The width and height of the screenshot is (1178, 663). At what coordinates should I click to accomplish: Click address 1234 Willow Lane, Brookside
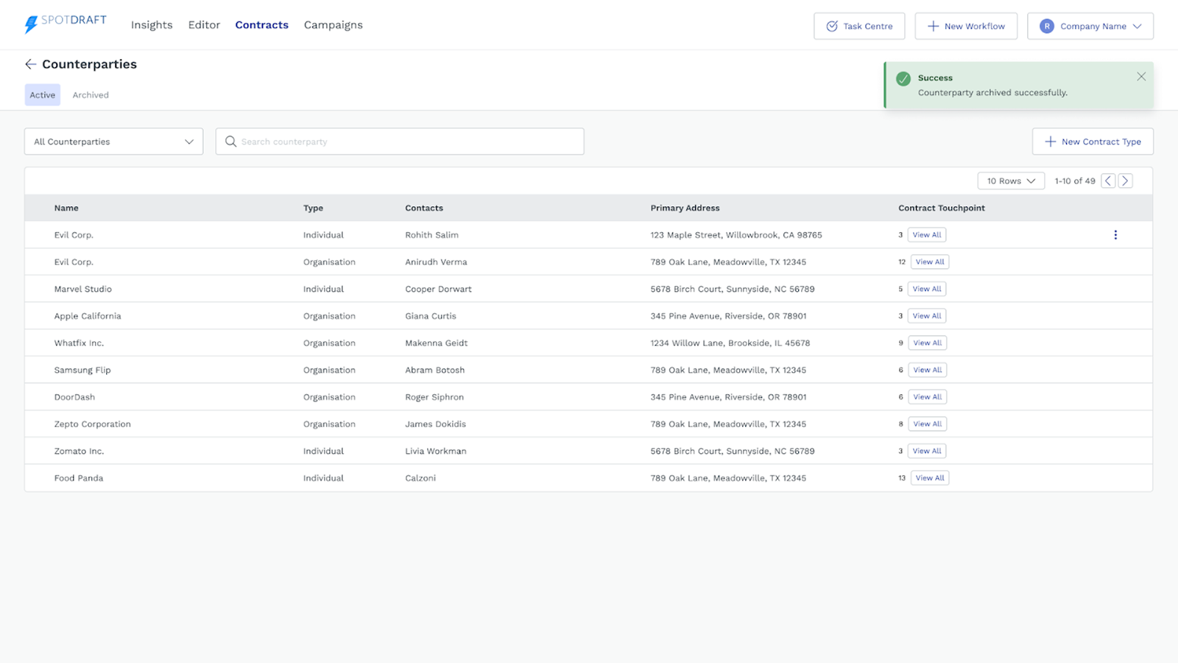[x=730, y=343]
